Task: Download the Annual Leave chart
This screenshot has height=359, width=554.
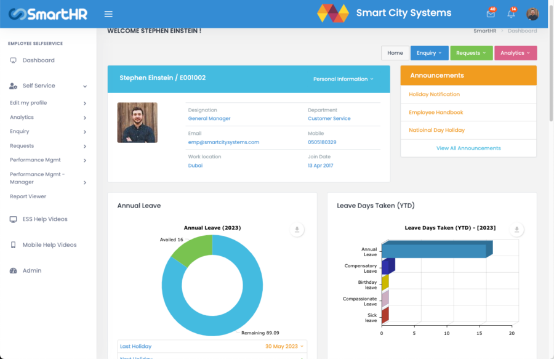Action: tap(297, 229)
